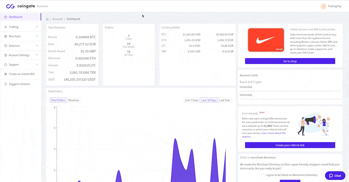This screenshot has width=349, height=182.
Task: Click British Pound balance 82.35 GBP
Action: tap(88, 51)
